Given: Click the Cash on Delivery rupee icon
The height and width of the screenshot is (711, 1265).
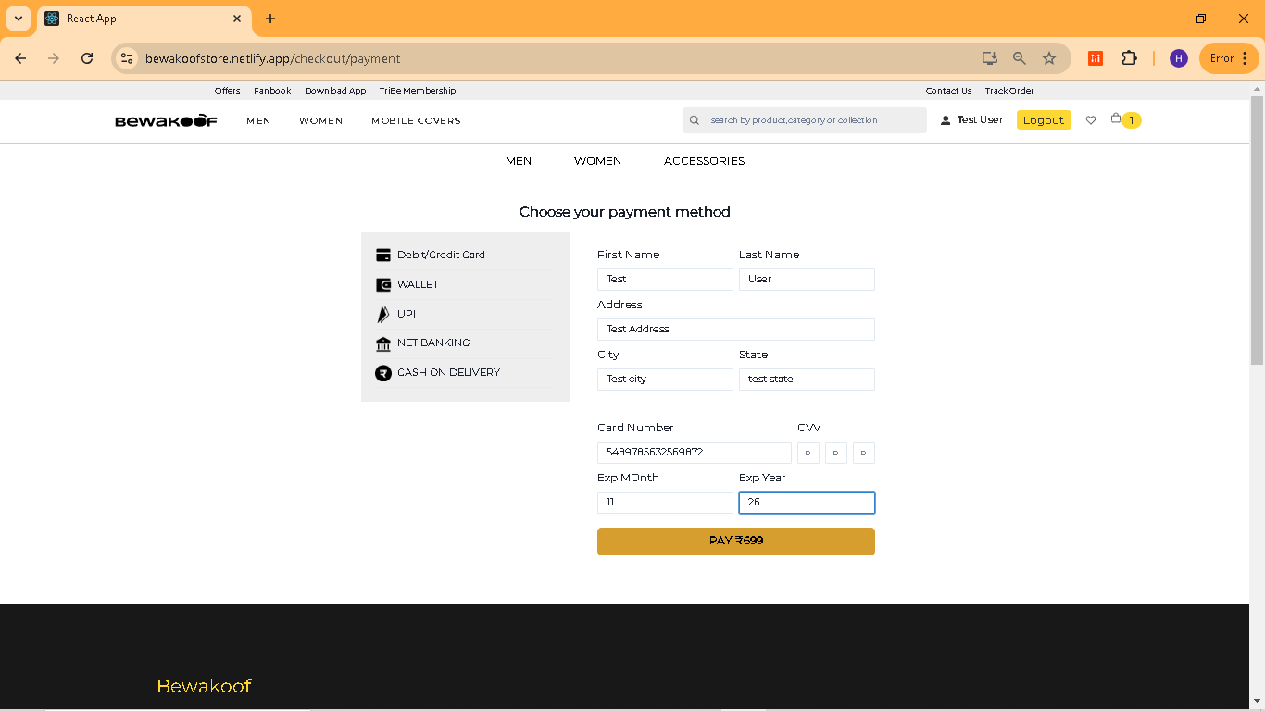Looking at the screenshot, I should pos(383,373).
